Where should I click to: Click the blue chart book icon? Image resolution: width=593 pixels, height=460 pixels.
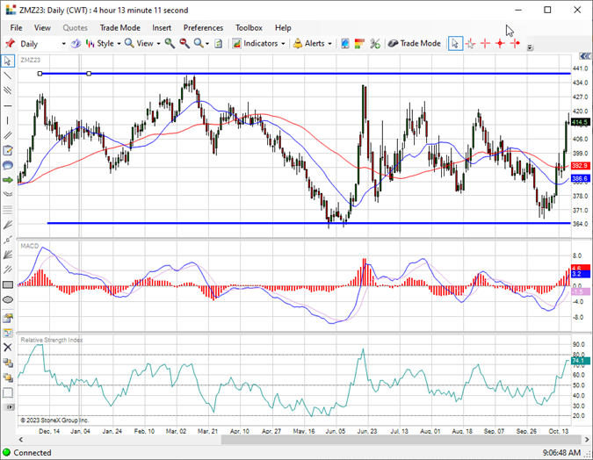click(x=345, y=44)
